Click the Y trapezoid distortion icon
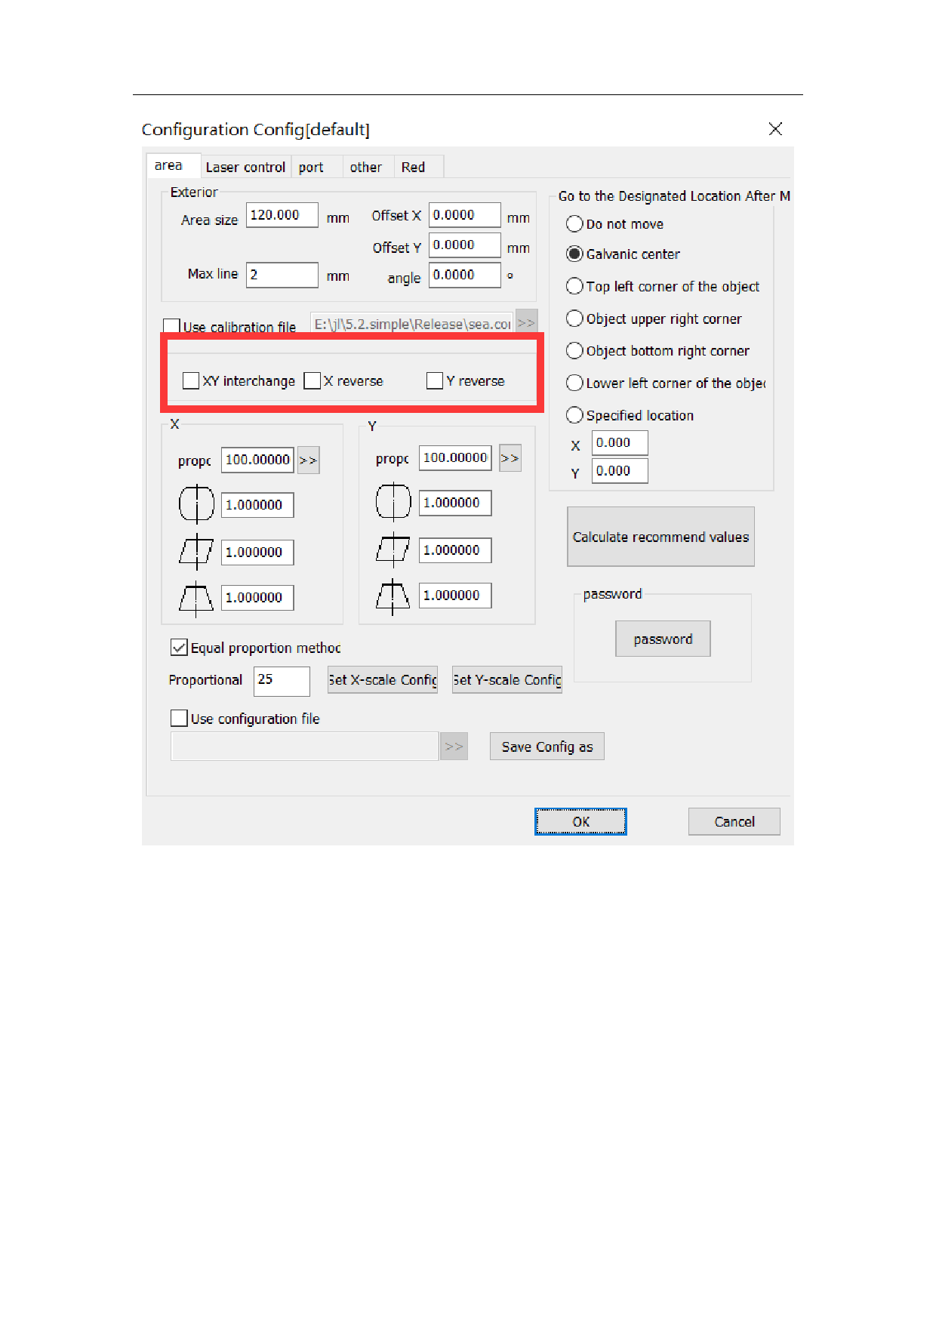936x1324 pixels. pyautogui.click(x=393, y=596)
